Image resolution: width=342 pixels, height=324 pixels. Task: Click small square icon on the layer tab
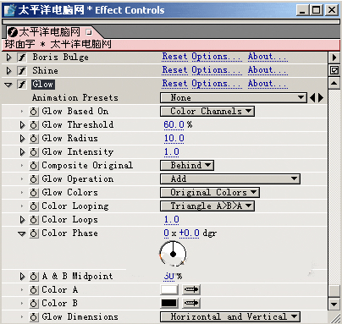click(x=89, y=32)
